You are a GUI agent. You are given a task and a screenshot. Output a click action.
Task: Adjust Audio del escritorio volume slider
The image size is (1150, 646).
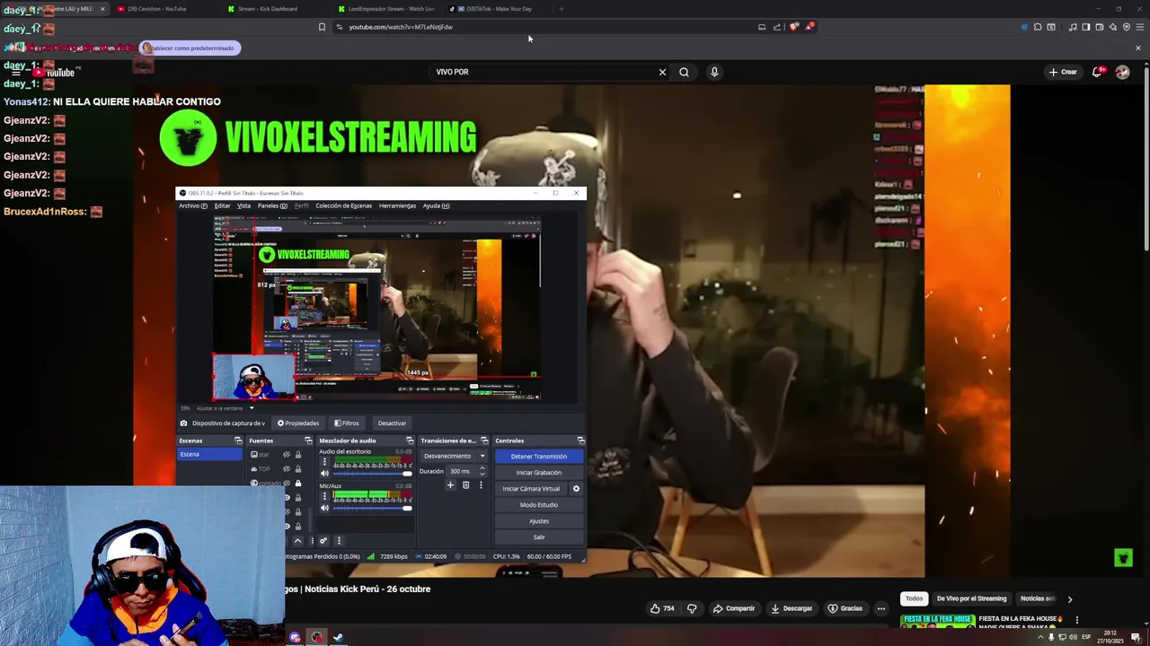click(x=372, y=474)
